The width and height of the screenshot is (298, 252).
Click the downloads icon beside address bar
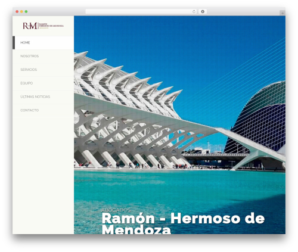coord(203,12)
